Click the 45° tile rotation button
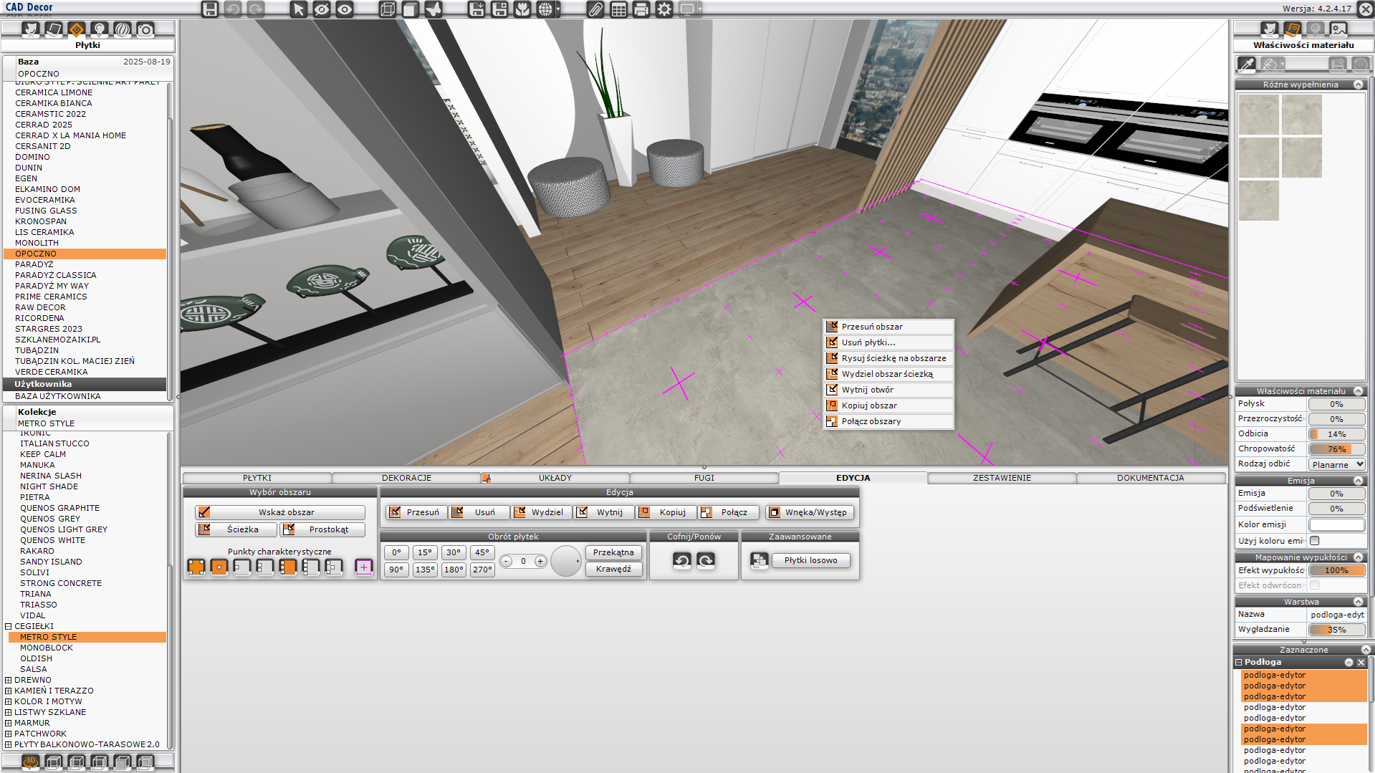The width and height of the screenshot is (1375, 773). click(482, 552)
